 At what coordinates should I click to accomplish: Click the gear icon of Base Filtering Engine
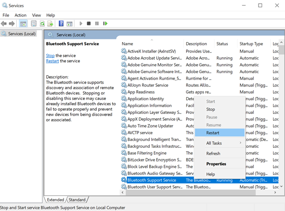124,153
